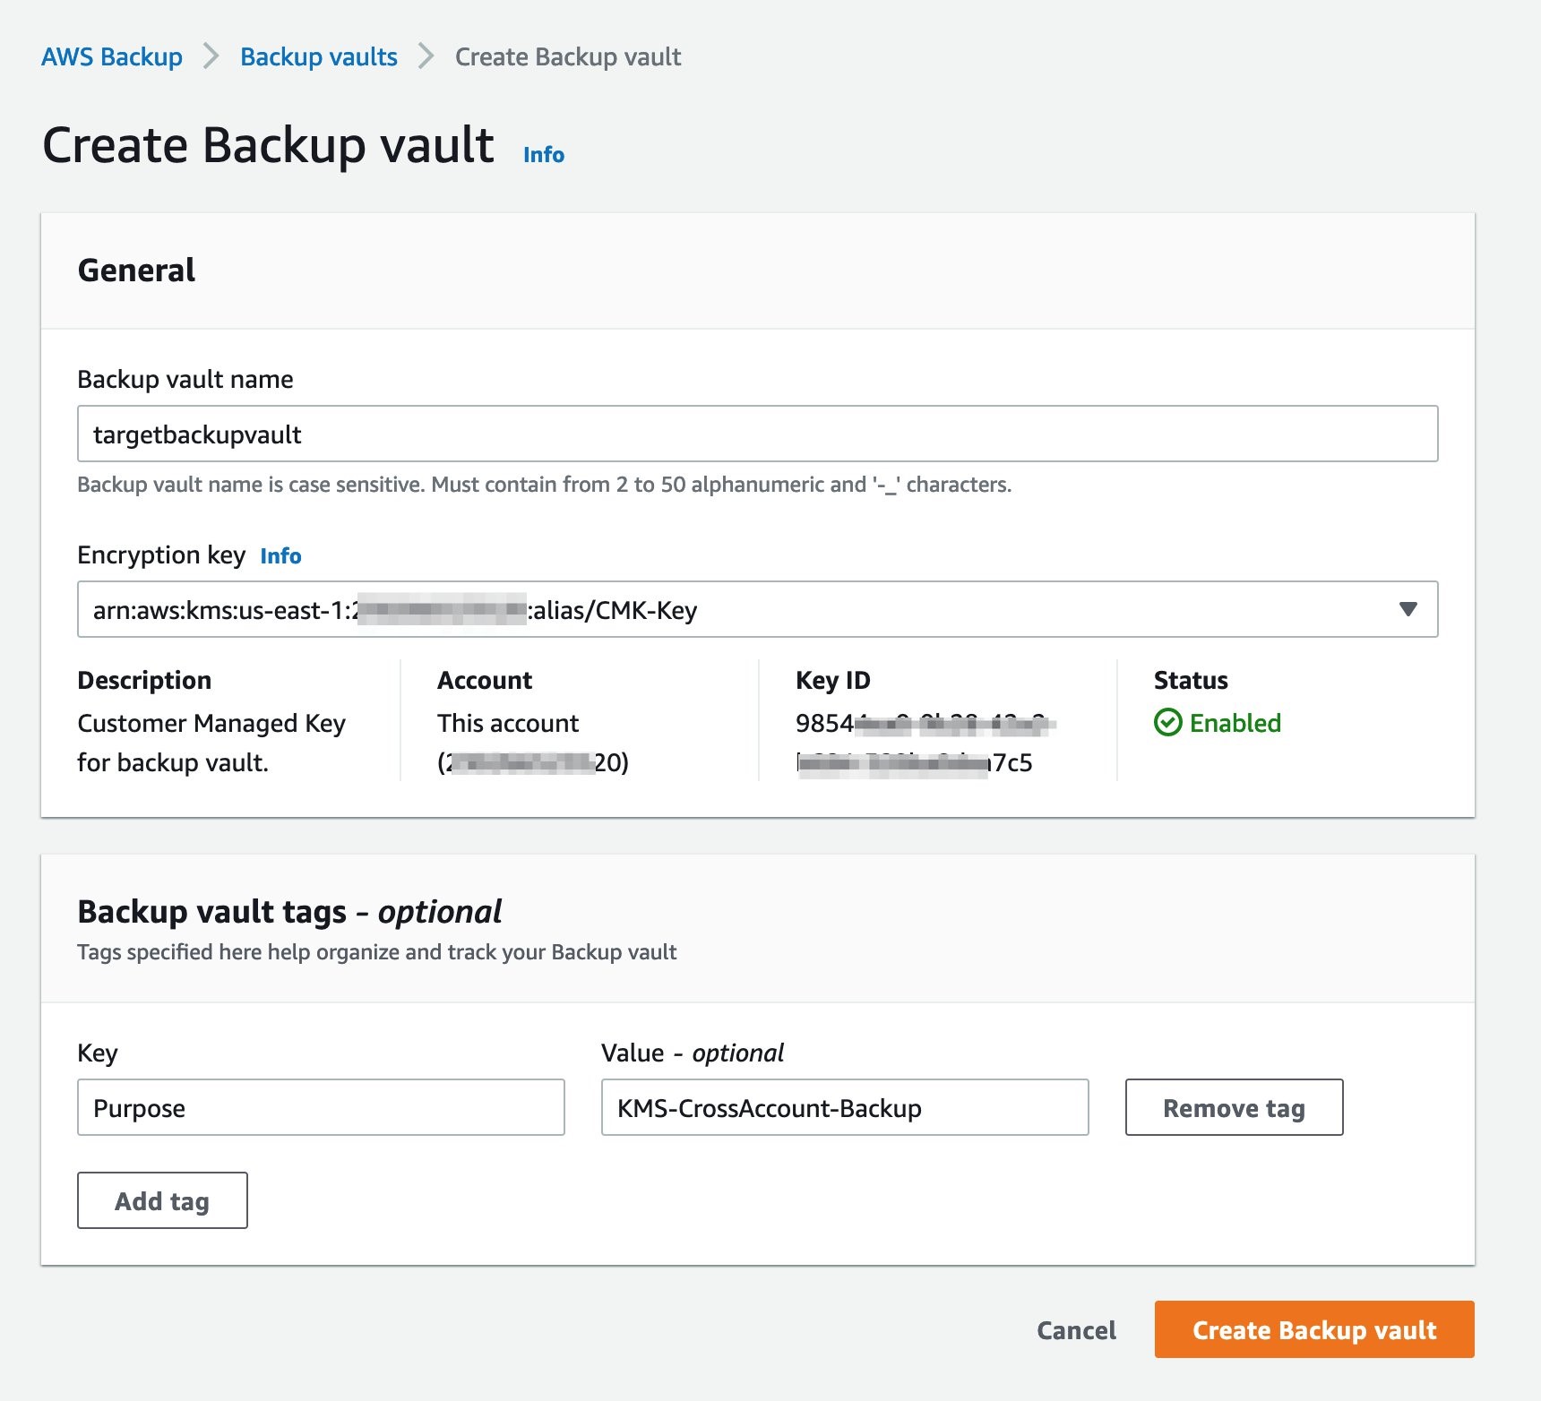This screenshot has width=1541, height=1401.
Task: Go to Backup vaults breadcrumb
Action: 319,56
